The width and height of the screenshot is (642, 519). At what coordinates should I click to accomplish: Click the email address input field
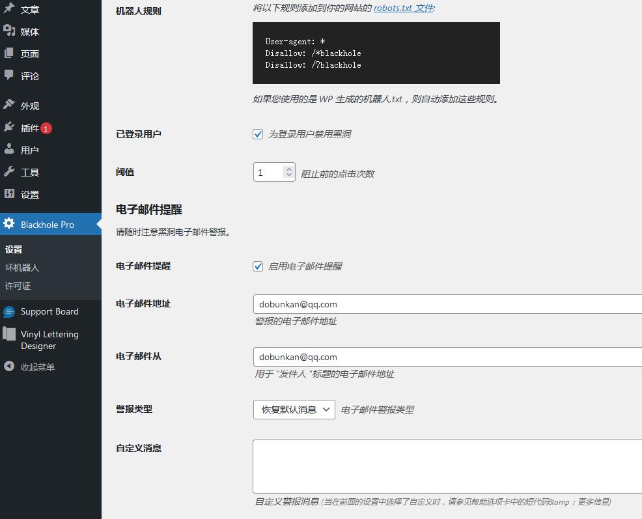pos(447,304)
